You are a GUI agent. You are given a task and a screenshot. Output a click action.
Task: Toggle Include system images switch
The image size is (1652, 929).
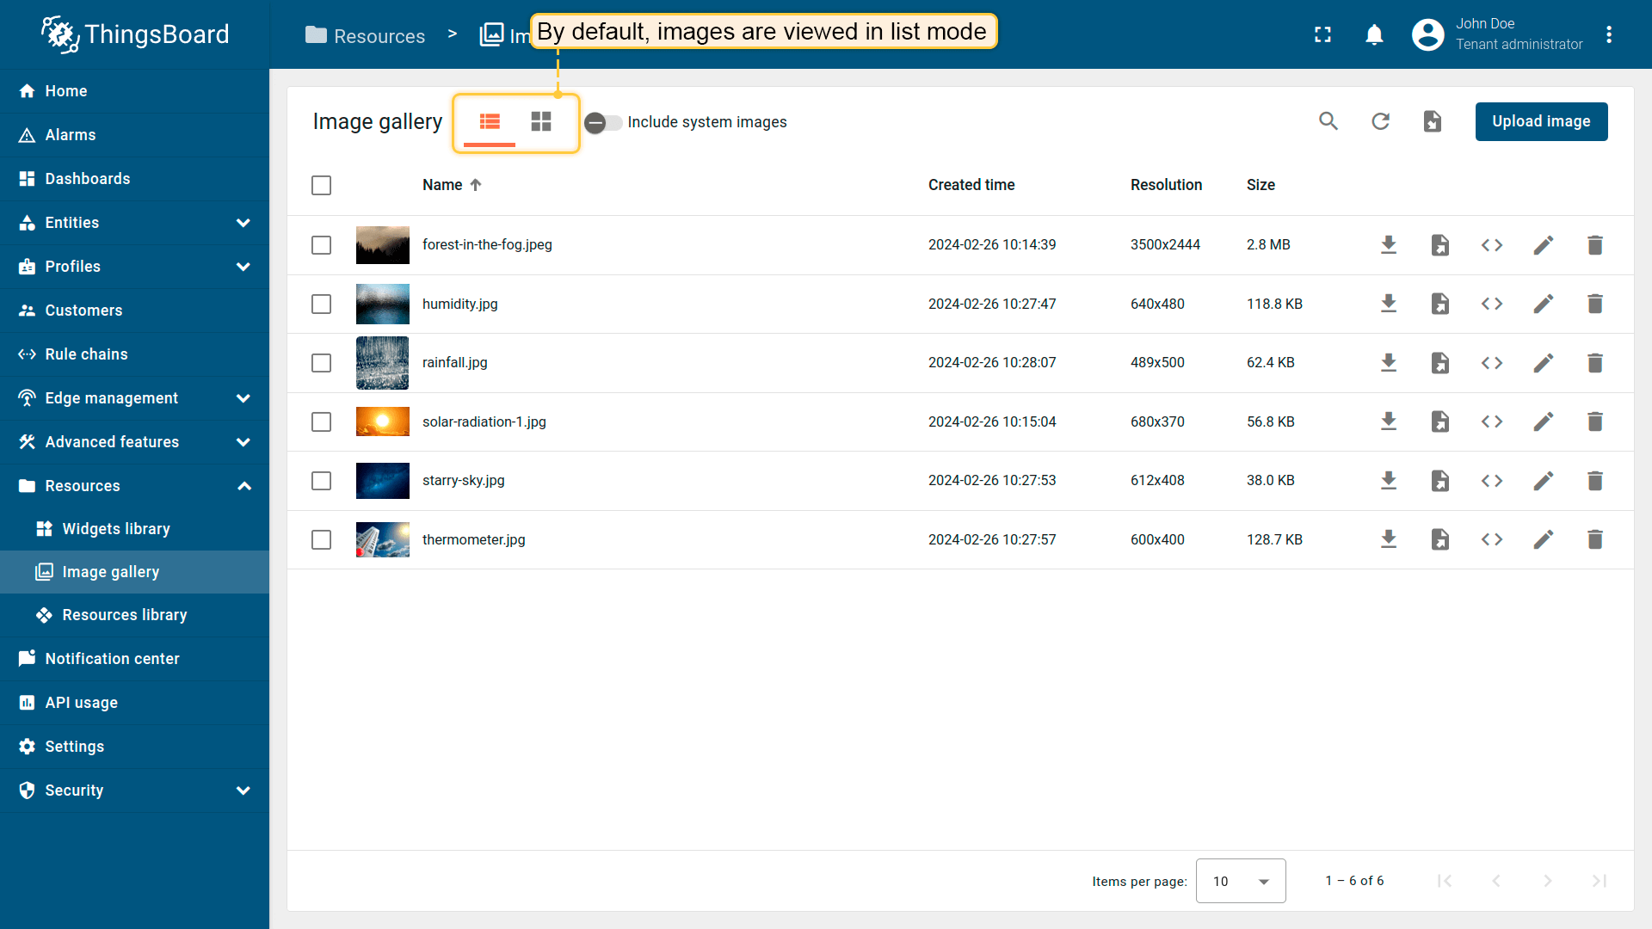(603, 122)
